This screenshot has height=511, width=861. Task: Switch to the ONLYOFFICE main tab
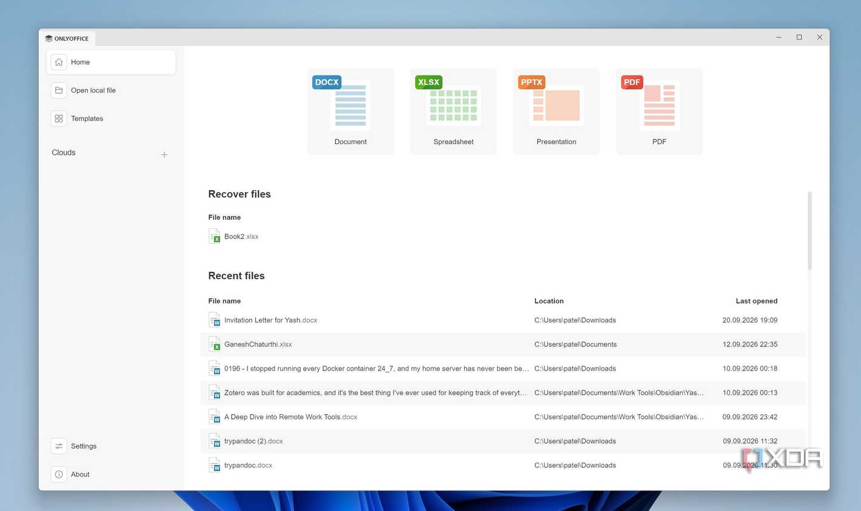coord(67,38)
